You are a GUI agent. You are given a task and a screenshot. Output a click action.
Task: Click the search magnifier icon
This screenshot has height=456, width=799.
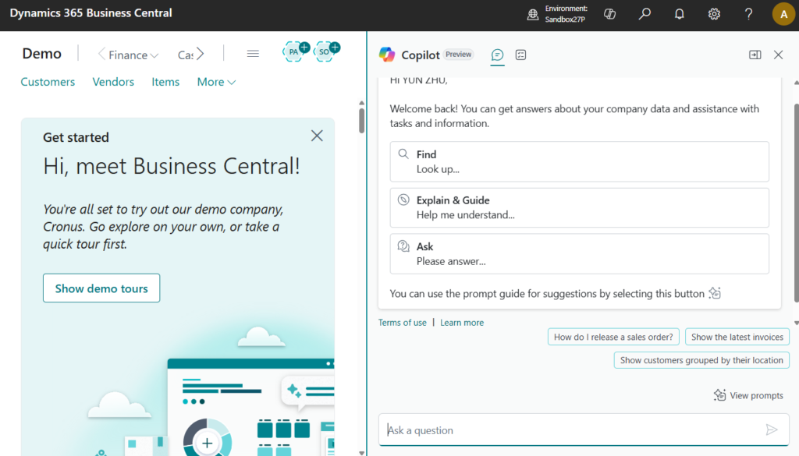coord(645,13)
